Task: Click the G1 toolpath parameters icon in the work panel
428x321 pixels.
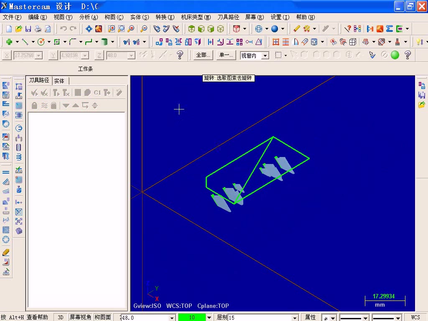Action: click(97, 92)
